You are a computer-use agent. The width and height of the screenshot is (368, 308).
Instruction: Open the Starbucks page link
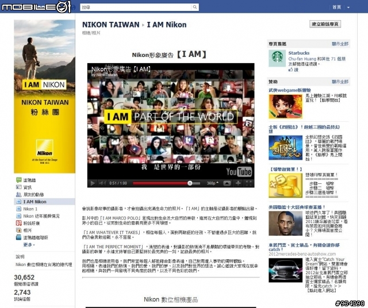point(299,53)
